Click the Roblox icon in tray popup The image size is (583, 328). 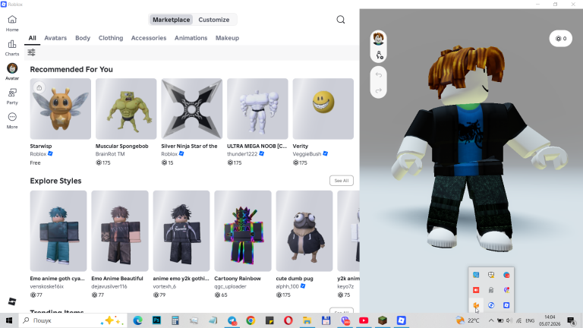coord(506,305)
